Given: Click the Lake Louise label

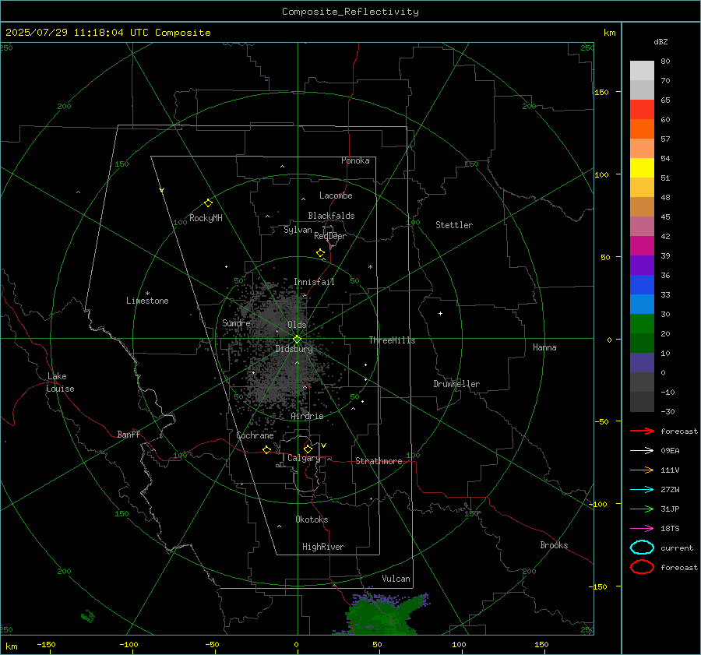Looking at the screenshot, I should pos(60,382).
